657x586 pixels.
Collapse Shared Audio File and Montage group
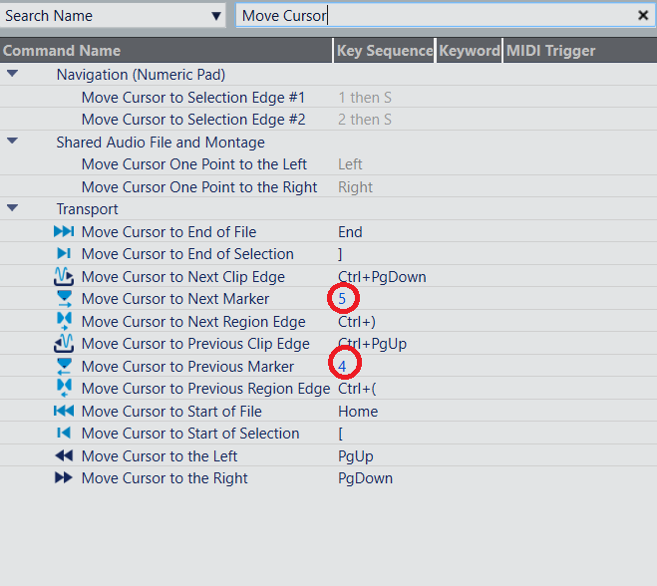click(12, 142)
